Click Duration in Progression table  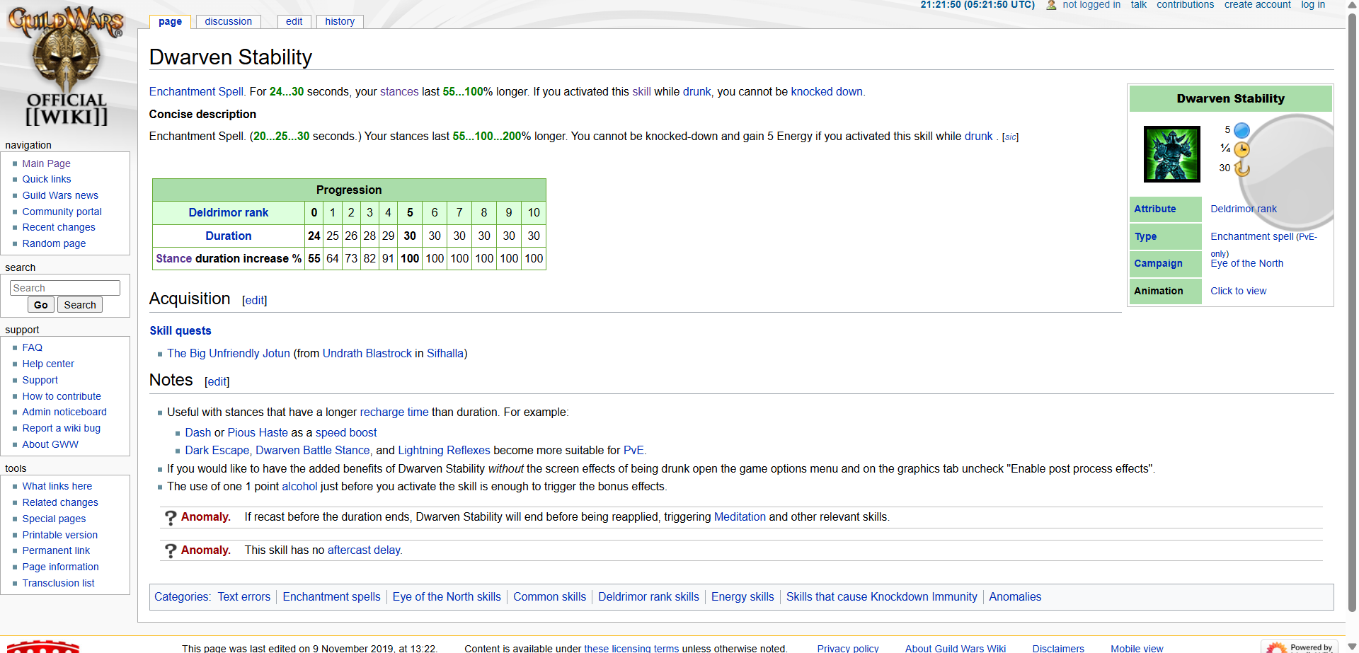coord(228,236)
